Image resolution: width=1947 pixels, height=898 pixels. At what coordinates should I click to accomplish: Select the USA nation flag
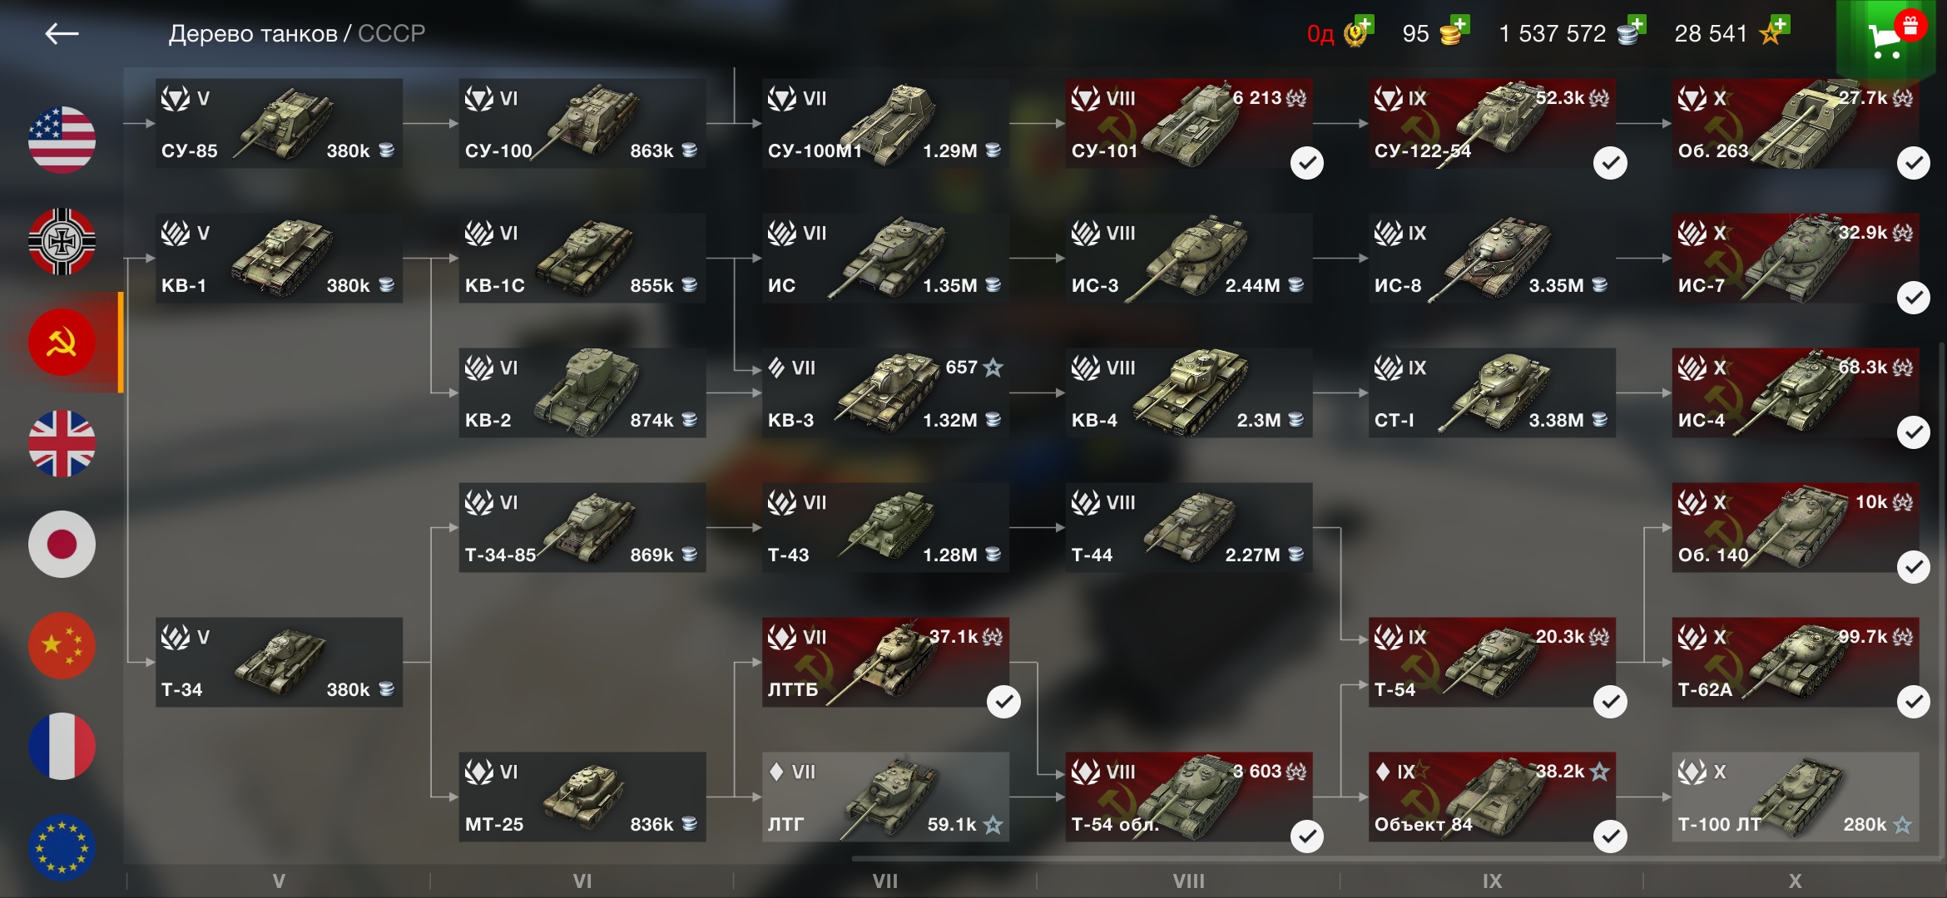tap(62, 140)
